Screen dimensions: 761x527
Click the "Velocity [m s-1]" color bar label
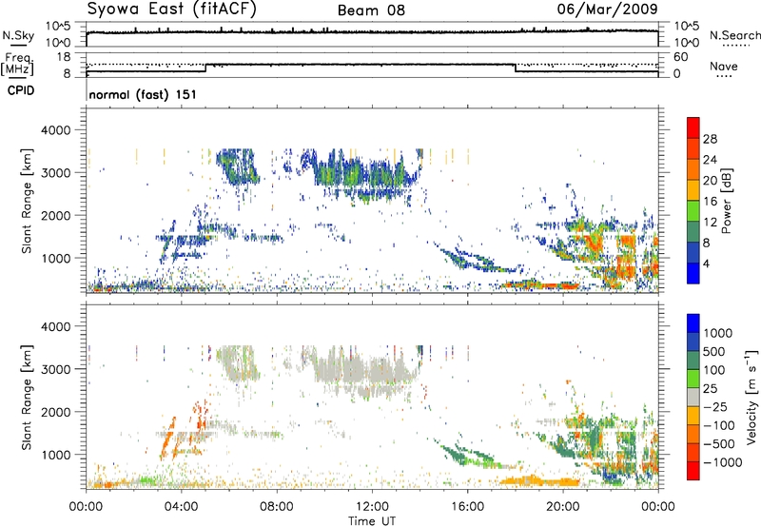751,397
